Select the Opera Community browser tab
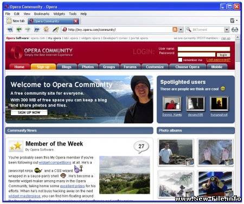The height and width of the screenshot is (204, 244). (54, 21)
